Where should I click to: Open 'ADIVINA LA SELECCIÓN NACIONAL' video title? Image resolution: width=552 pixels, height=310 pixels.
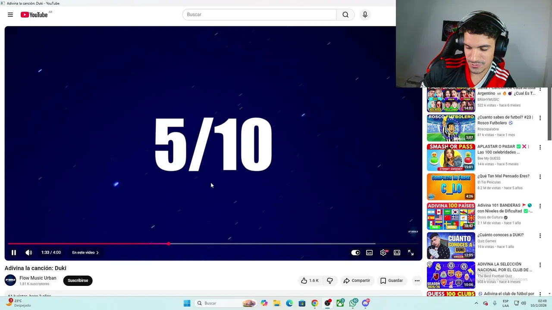[505, 267]
